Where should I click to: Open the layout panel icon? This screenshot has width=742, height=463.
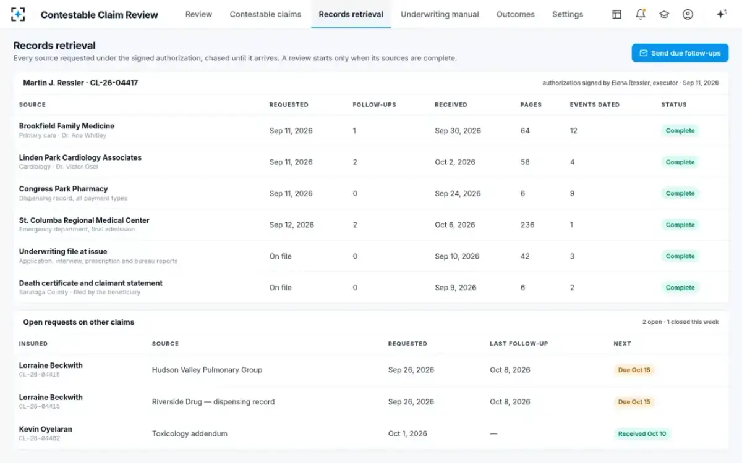[616, 14]
